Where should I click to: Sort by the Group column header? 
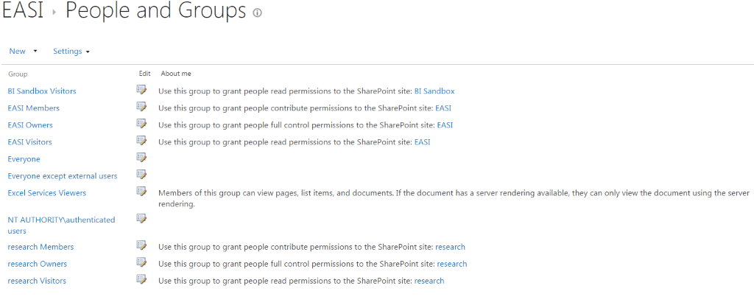[x=18, y=74]
